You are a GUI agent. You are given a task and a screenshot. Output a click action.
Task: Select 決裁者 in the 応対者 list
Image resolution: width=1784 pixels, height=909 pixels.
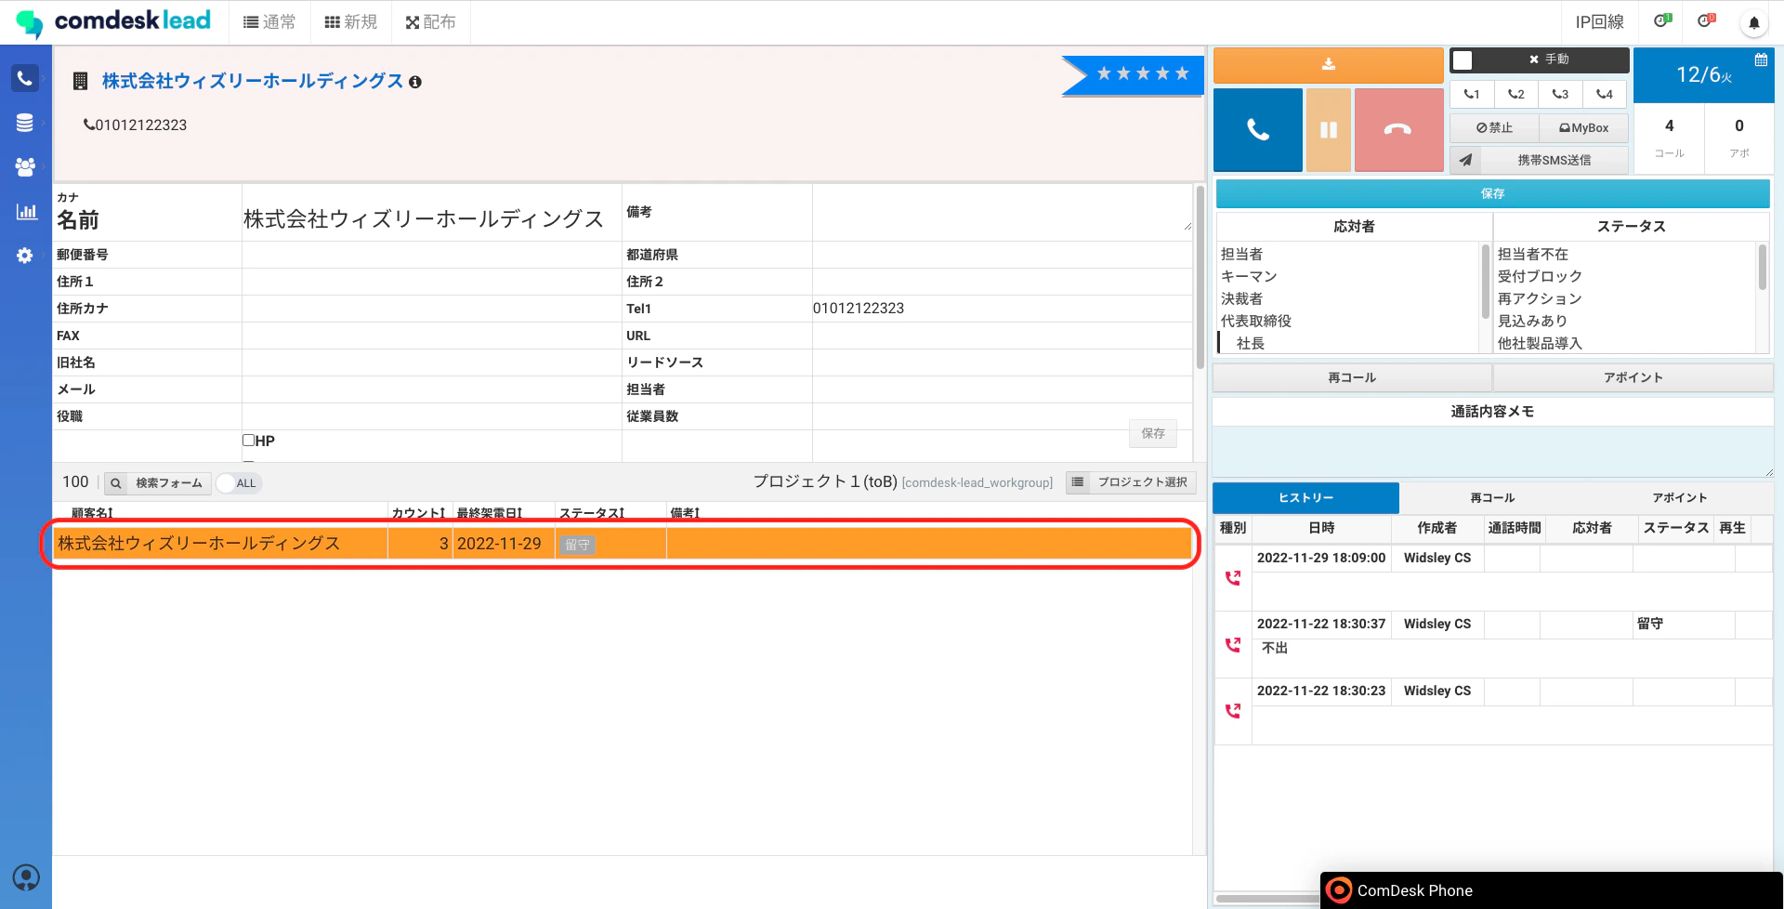pyautogui.click(x=1241, y=298)
